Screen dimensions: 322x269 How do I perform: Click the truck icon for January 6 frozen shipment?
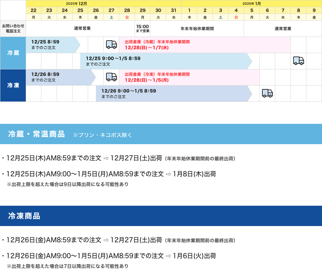pos(267,93)
